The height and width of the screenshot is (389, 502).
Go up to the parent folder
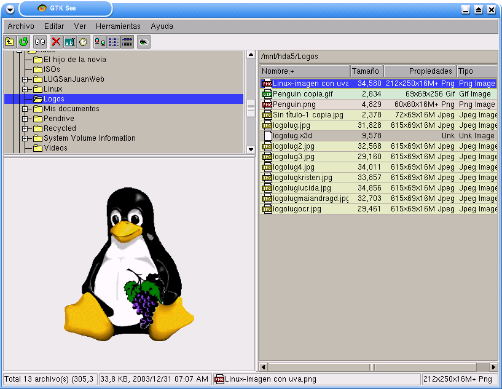pyautogui.click(x=10, y=42)
